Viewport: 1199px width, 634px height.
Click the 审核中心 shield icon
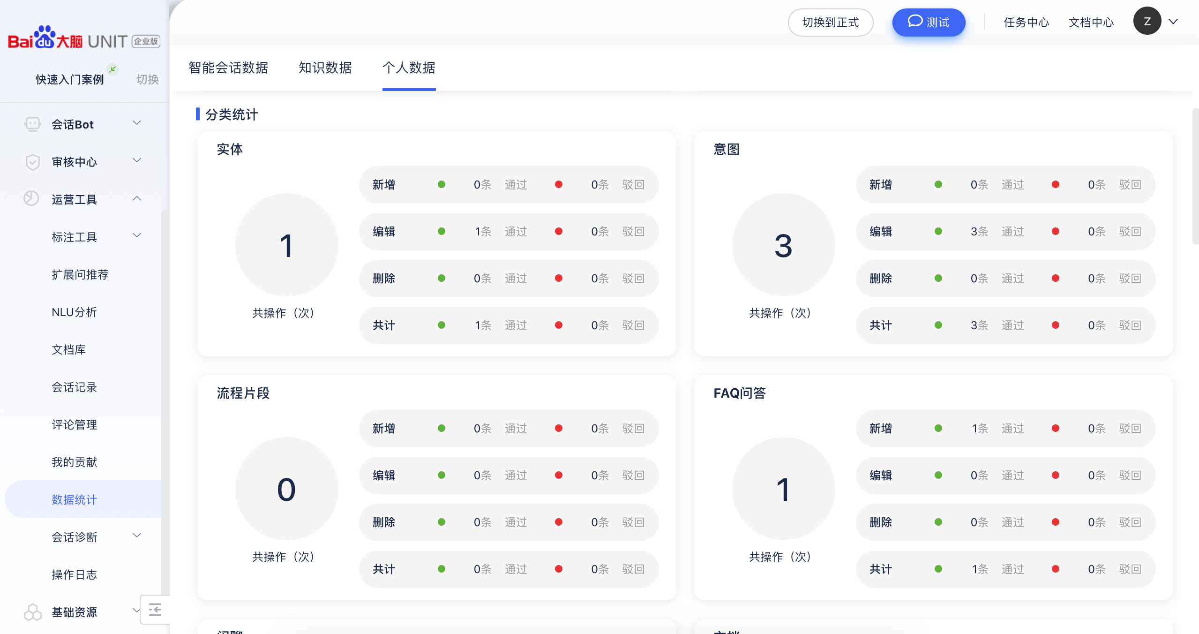(x=32, y=162)
